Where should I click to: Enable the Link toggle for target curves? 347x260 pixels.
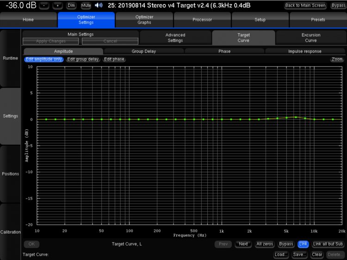click(303, 244)
